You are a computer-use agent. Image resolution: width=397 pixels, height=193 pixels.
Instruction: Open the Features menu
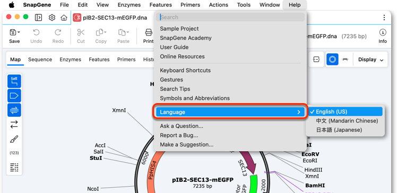(160, 5)
